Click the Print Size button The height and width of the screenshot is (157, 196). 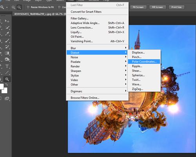[x=176, y=7]
